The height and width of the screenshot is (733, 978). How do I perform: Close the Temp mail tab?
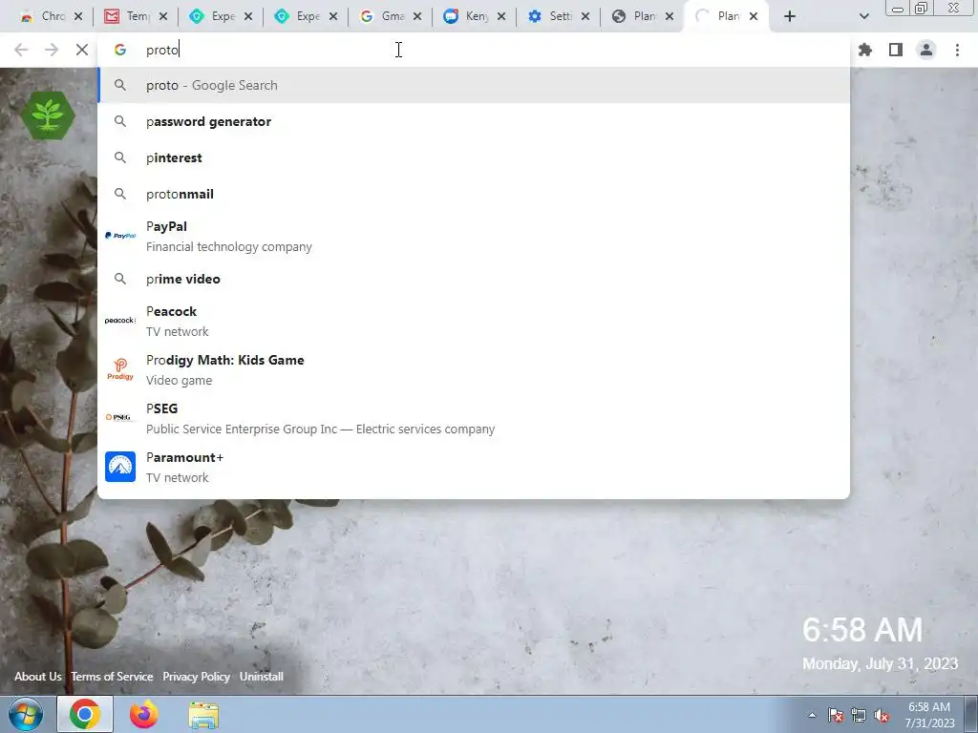click(x=162, y=16)
